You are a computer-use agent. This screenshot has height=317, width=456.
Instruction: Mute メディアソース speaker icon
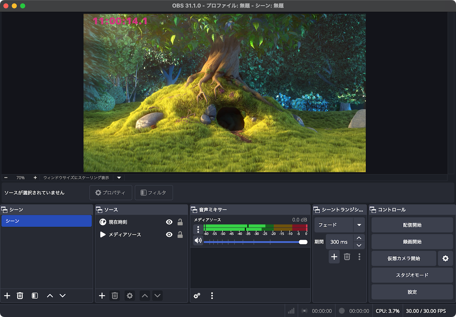point(198,240)
